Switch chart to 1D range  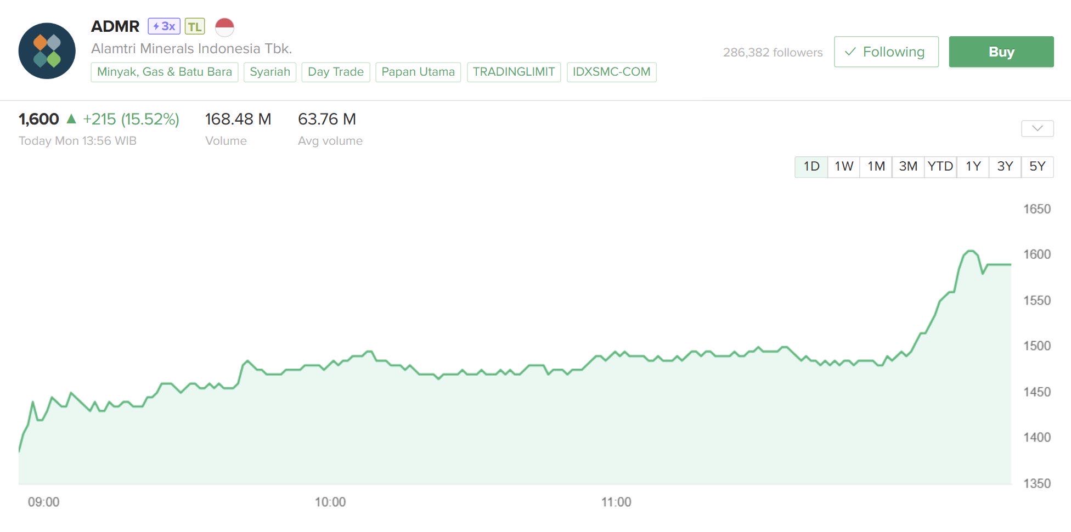(811, 167)
